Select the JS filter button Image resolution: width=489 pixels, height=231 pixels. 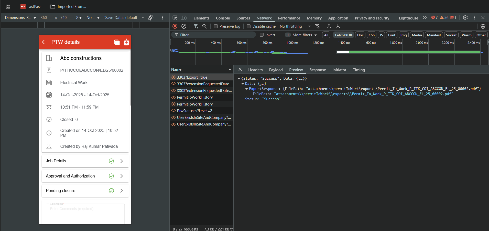pyautogui.click(x=381, y=35)
